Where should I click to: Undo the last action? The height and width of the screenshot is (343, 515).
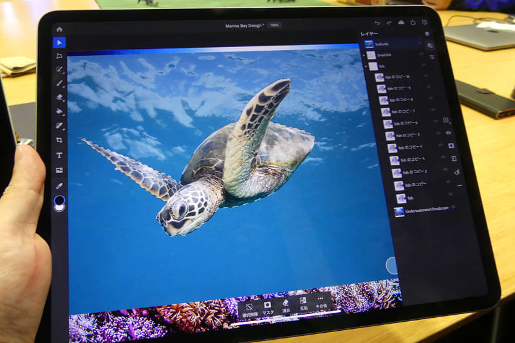(x=377, y=23)
